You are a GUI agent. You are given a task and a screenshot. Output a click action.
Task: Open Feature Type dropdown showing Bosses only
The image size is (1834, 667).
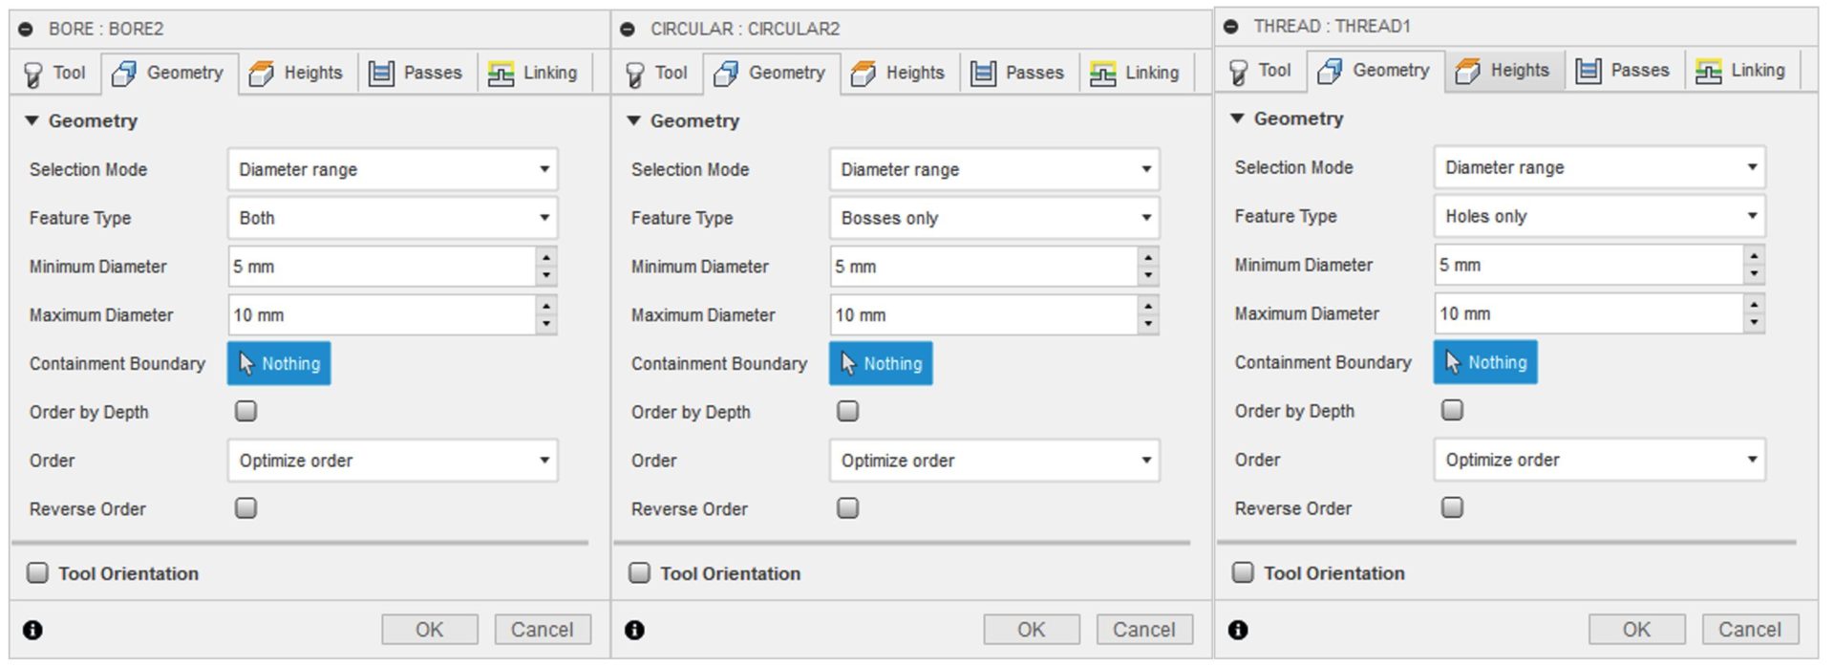pos(994,218)
